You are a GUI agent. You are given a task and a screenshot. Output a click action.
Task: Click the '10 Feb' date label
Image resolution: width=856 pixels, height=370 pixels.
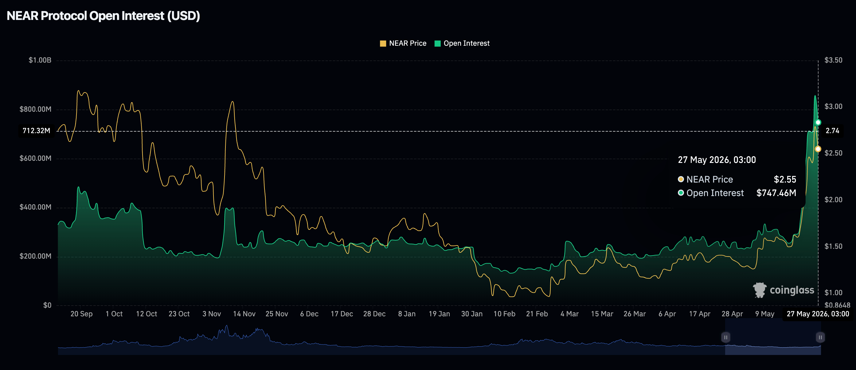tap(504, 314)
